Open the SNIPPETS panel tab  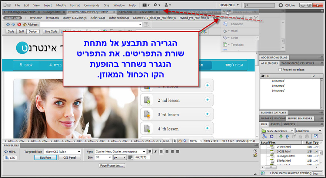289,124
